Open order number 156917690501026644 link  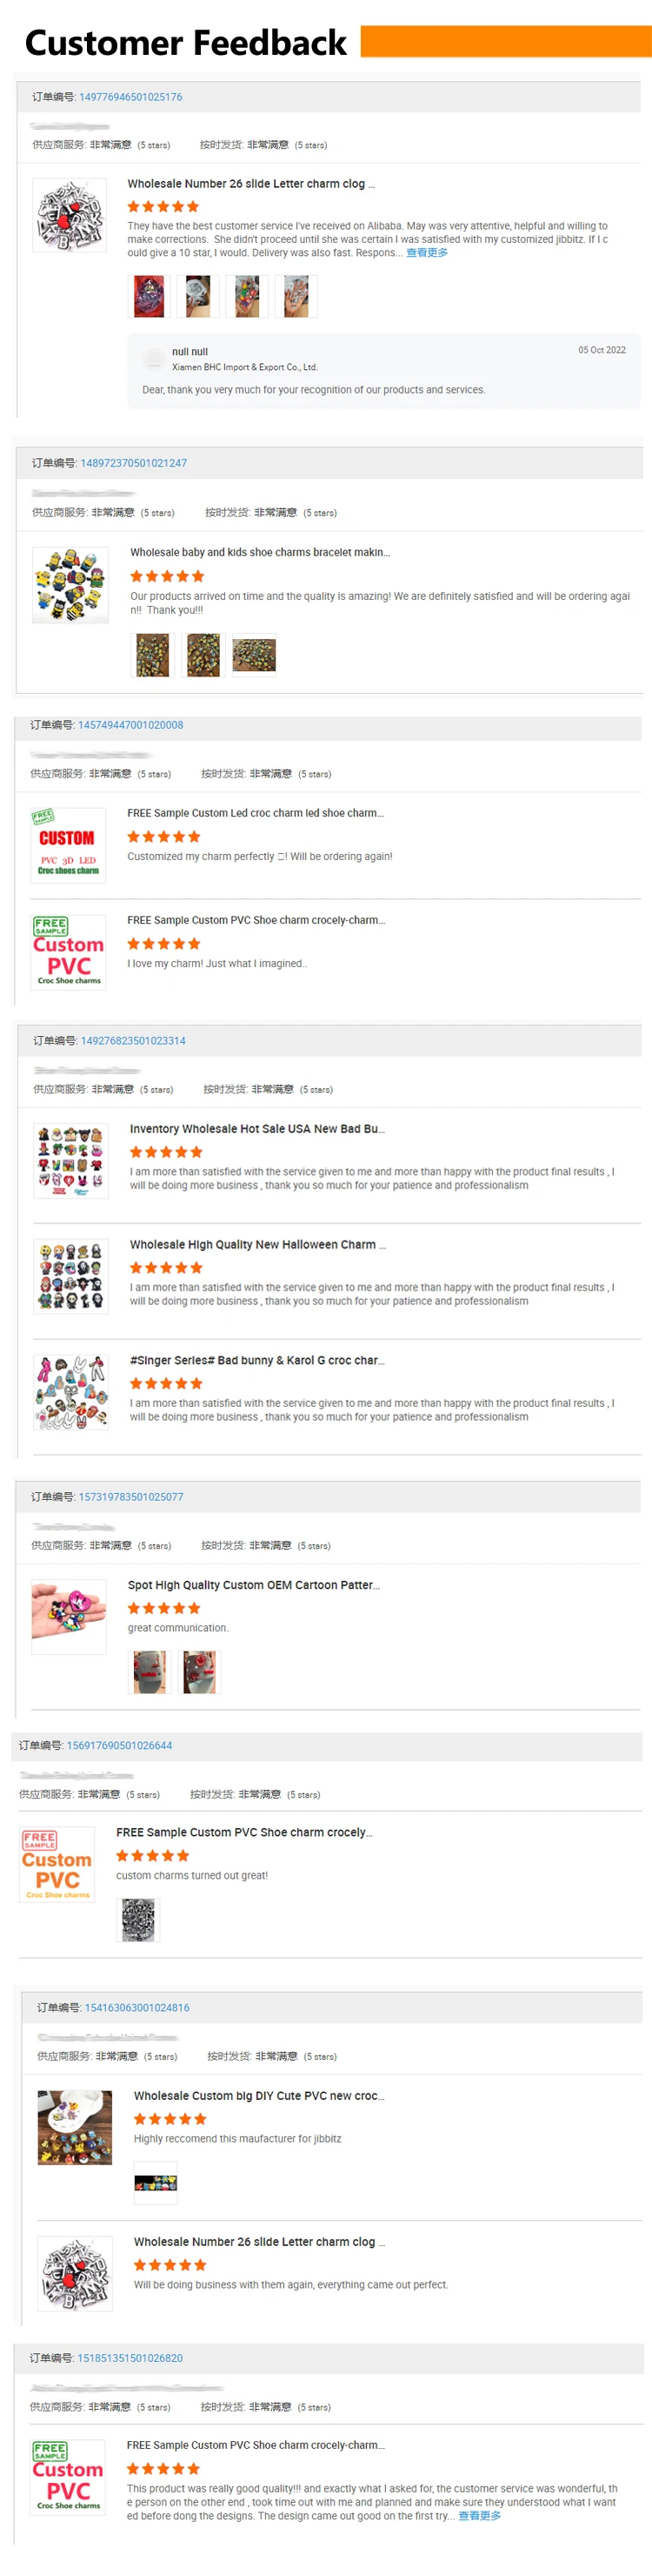coord(119,1745)
